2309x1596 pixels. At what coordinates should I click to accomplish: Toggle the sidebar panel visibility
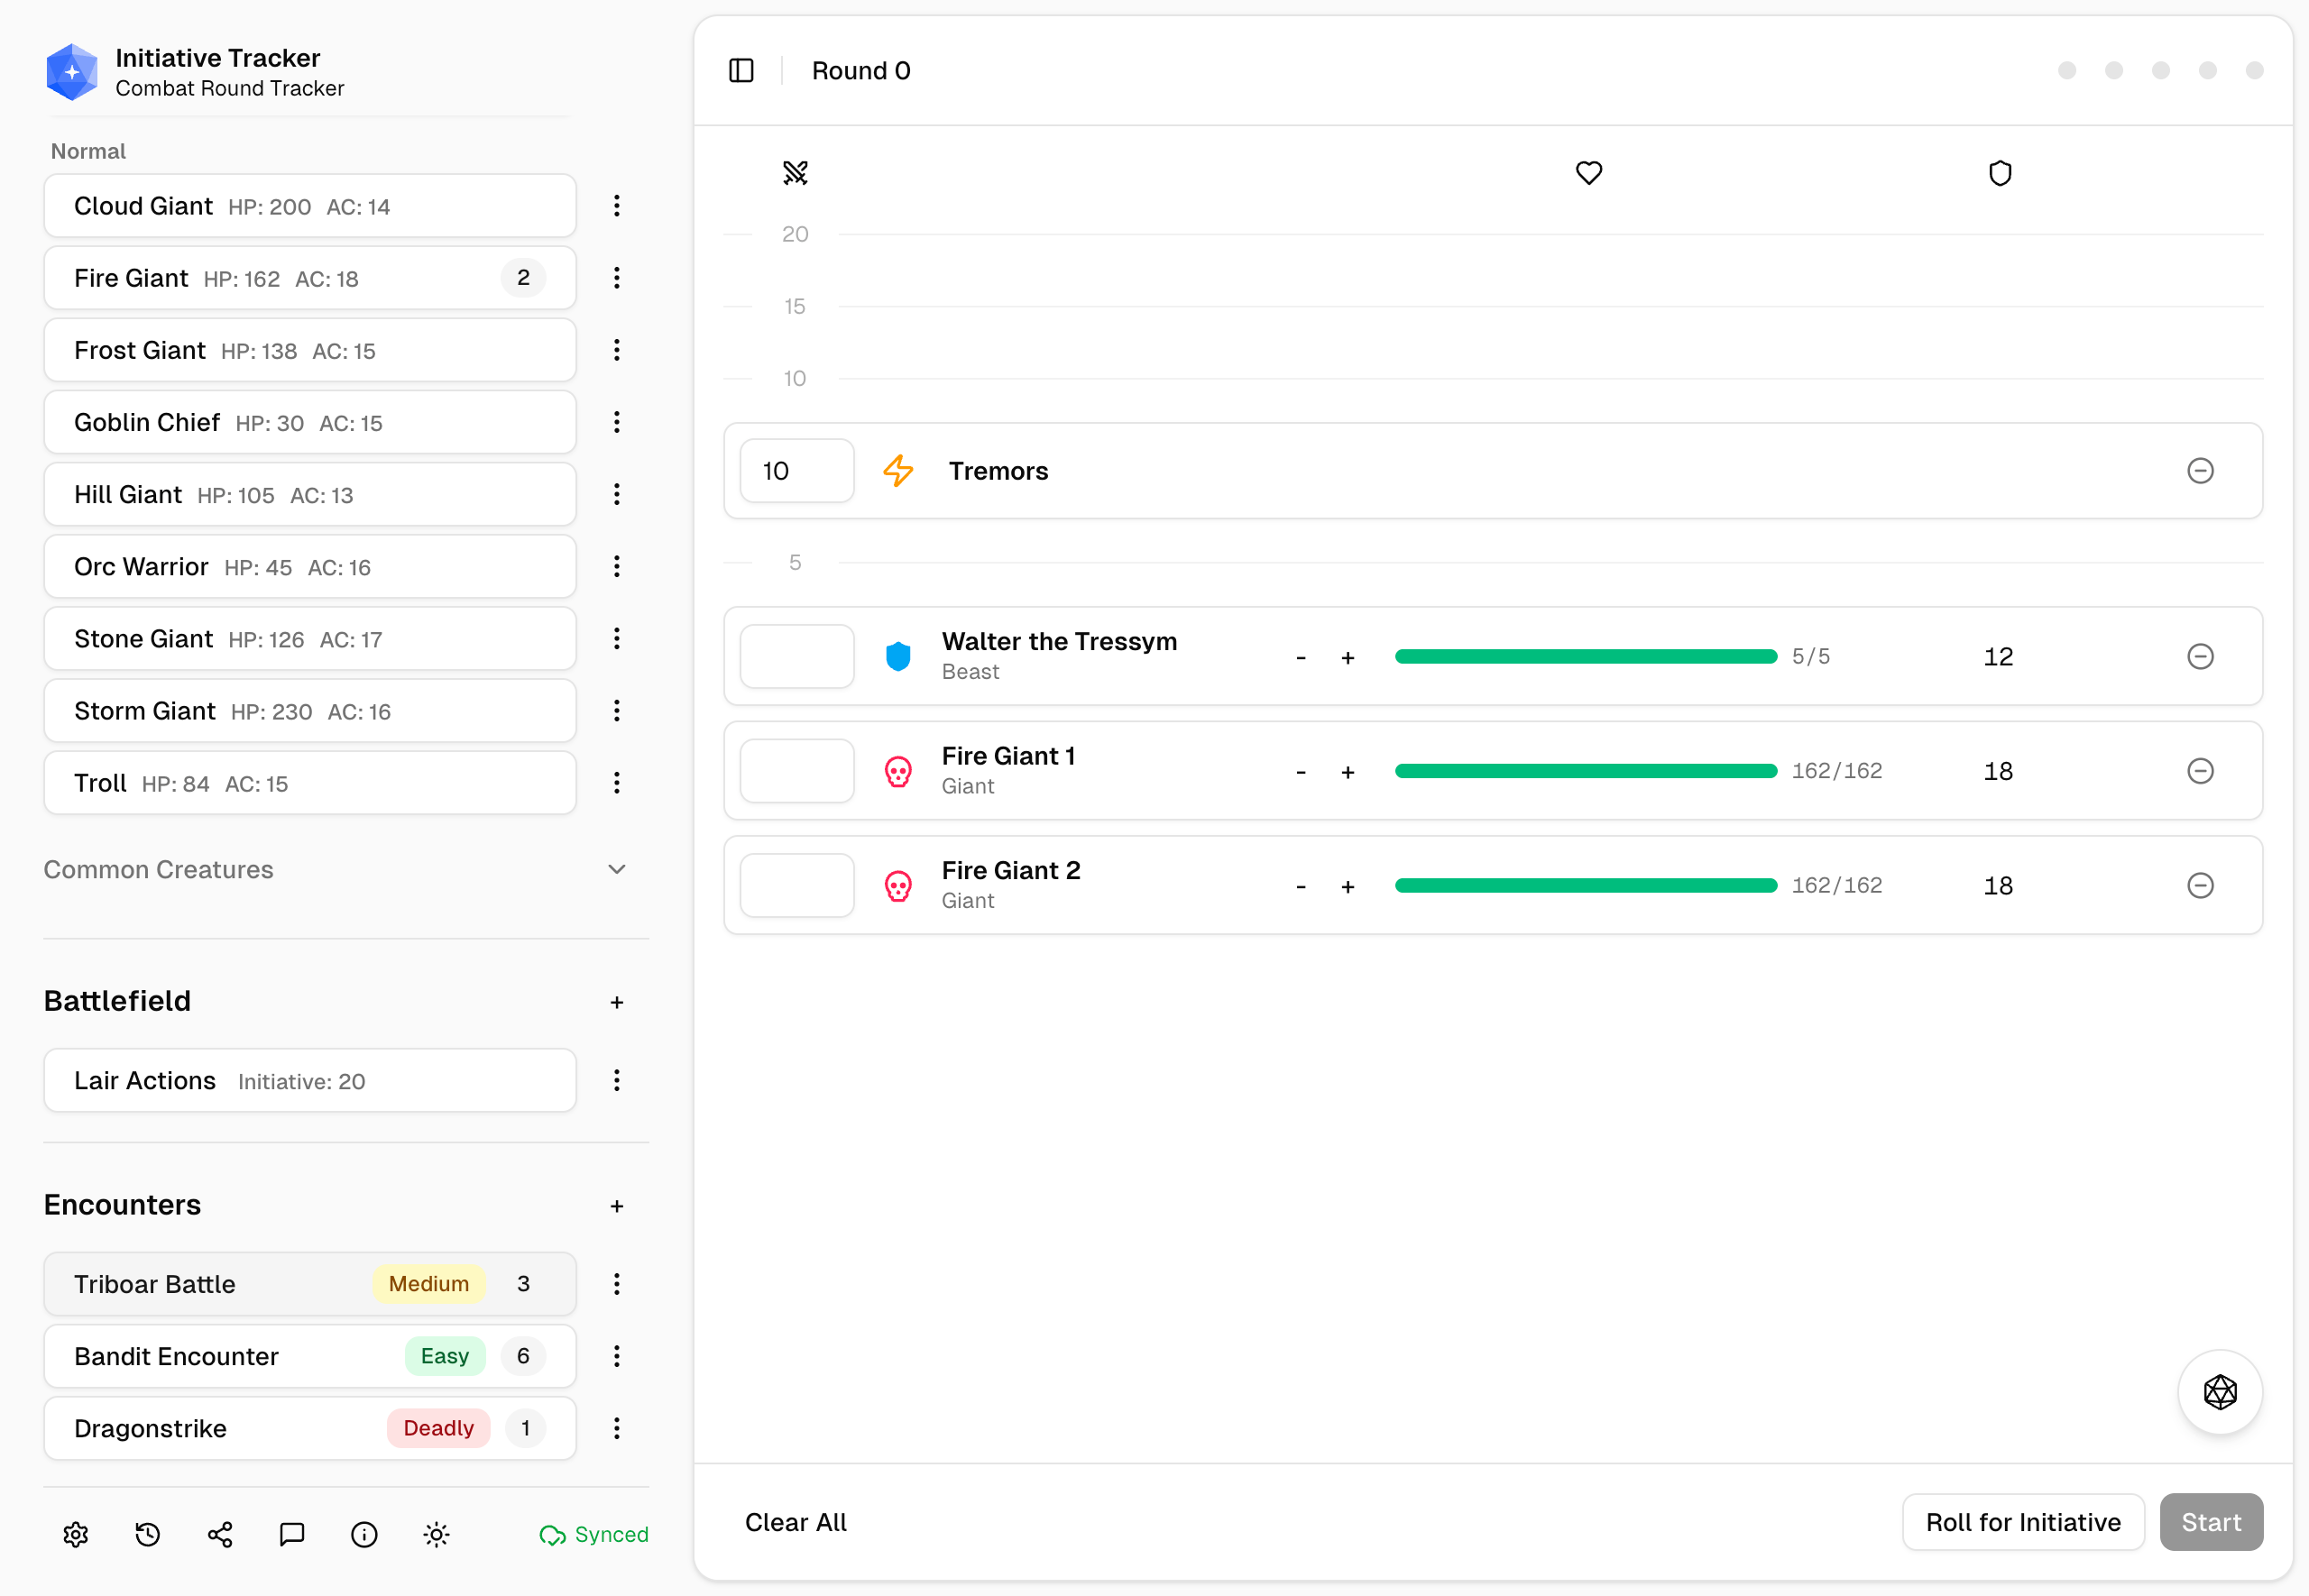(741, 70)
